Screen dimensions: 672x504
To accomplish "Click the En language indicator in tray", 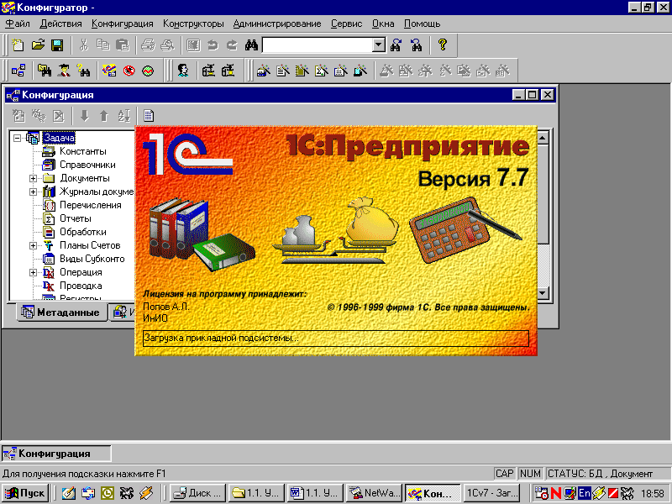I will tap(584, 493).
